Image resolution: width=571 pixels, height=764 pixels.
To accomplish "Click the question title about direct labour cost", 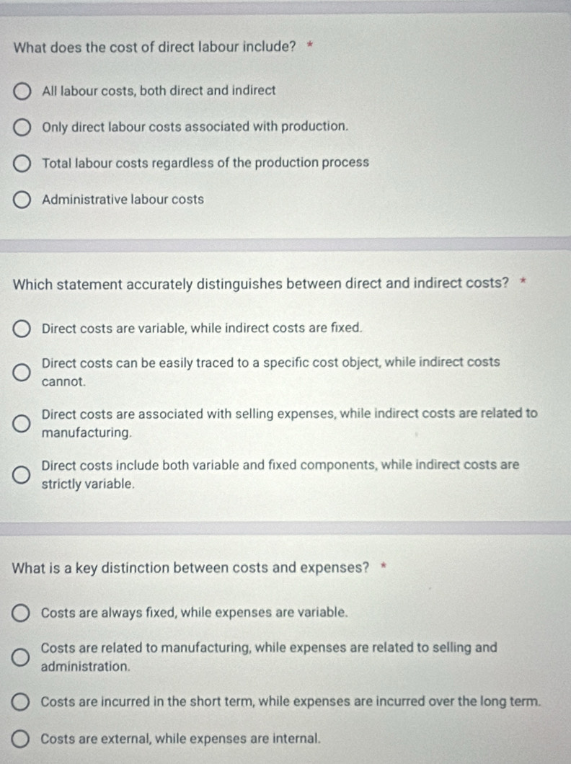I will click(x=155, y=48).
